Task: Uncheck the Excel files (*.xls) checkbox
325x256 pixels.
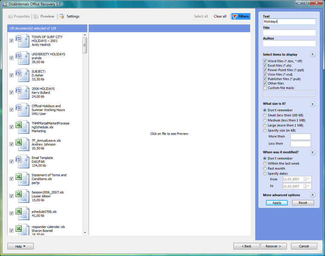Action: click(265, 65)
